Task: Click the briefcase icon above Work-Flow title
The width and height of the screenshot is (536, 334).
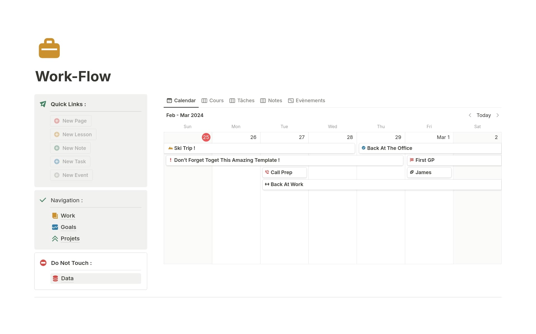Action: (x=49, y=48)
